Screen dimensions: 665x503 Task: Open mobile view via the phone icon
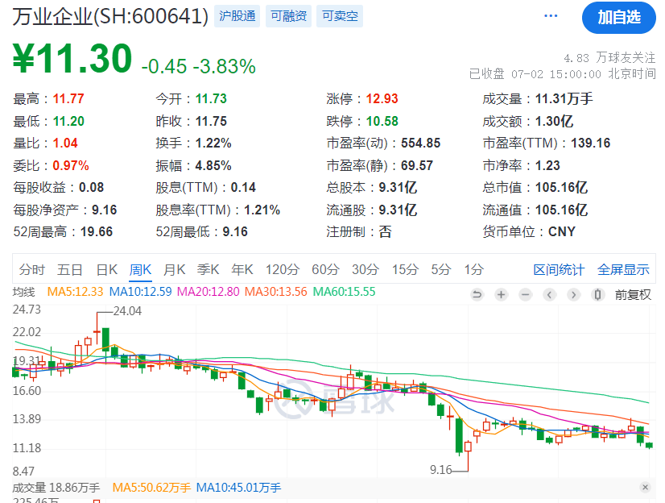(x=597, y=293)
